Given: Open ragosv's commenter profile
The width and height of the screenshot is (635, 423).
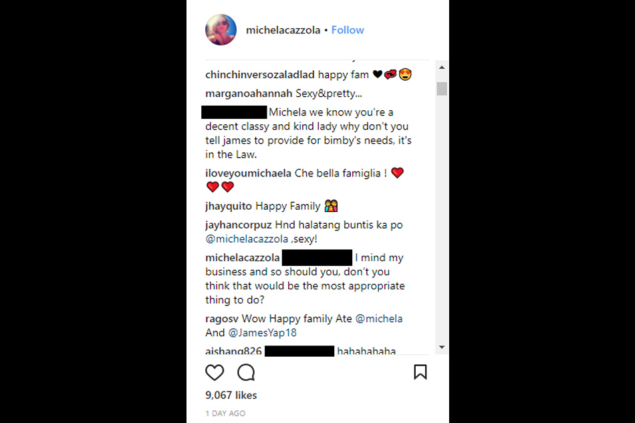Looking at the screenshot, I should [x=221, y=319].
